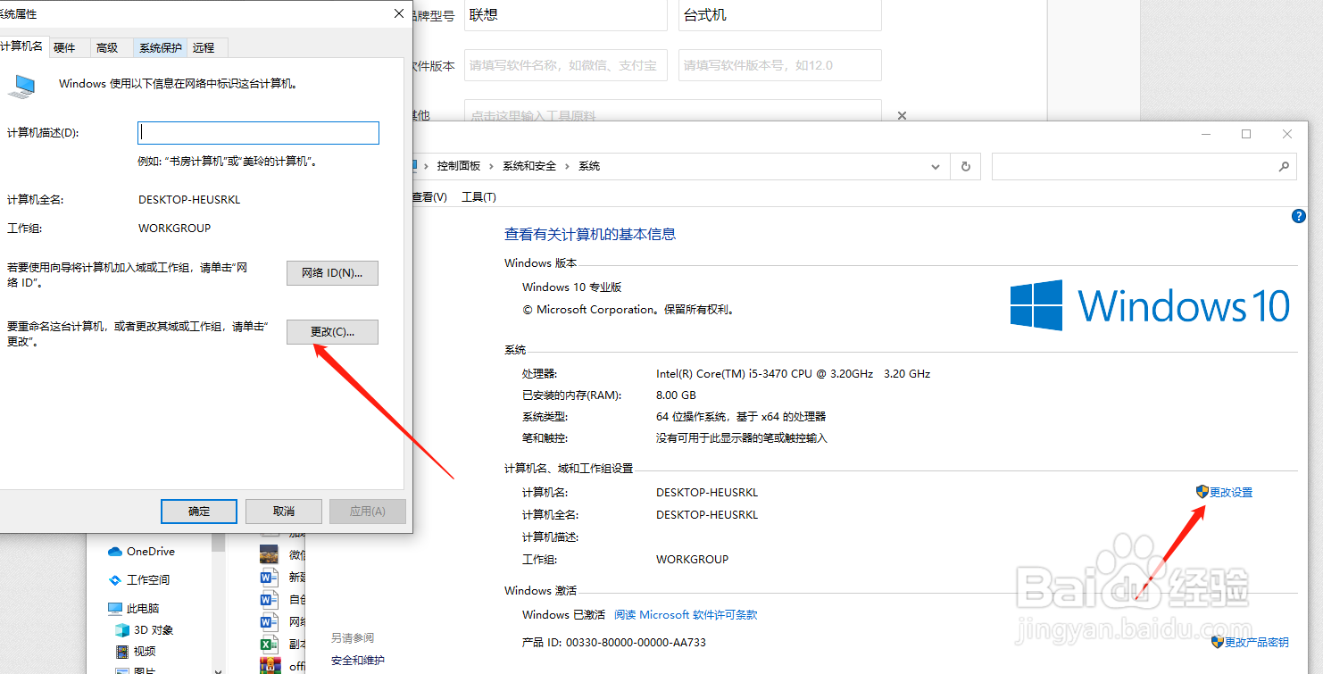This screenshot has width=1323, height=674.
Task: Switch to the 高级 tab
Action: click(107, 48)
